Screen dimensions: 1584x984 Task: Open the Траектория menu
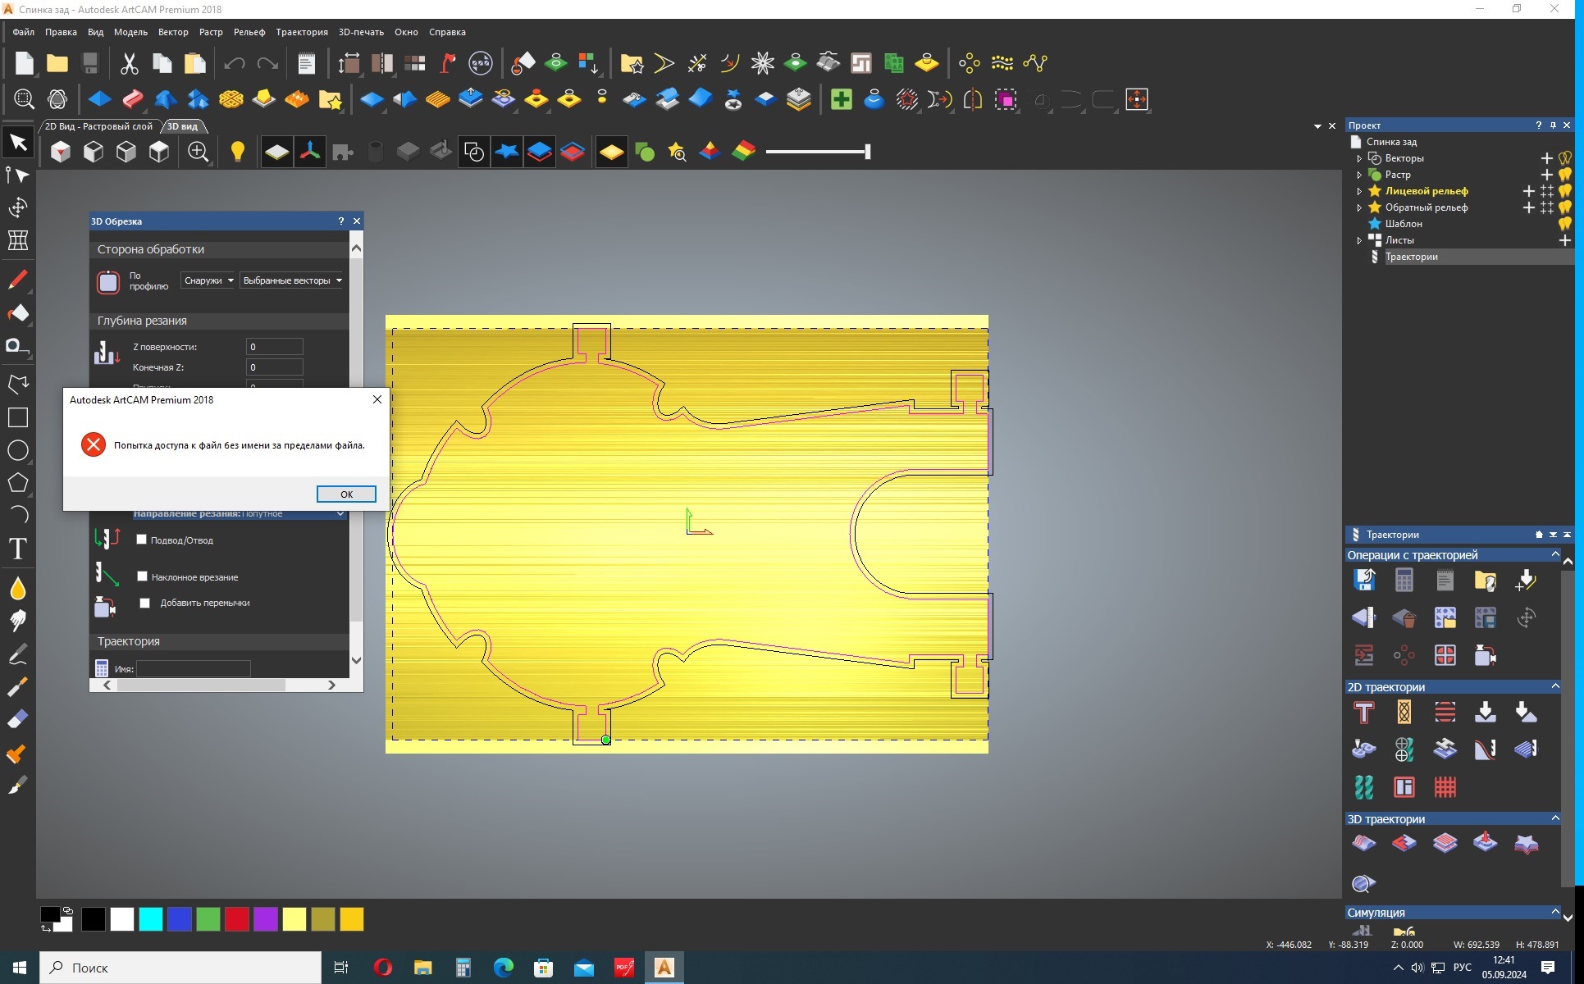[301, 32]
